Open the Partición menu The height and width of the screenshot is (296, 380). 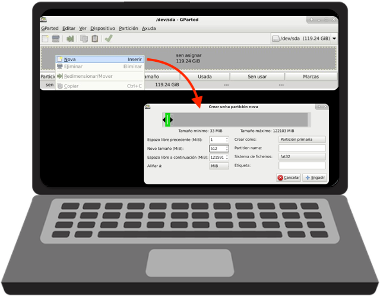(x=128, y=28)
